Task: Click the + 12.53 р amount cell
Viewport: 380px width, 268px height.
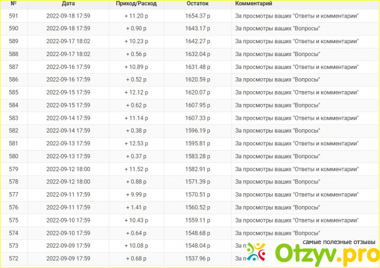Action: pyautogui.click(x=136, y=144)
